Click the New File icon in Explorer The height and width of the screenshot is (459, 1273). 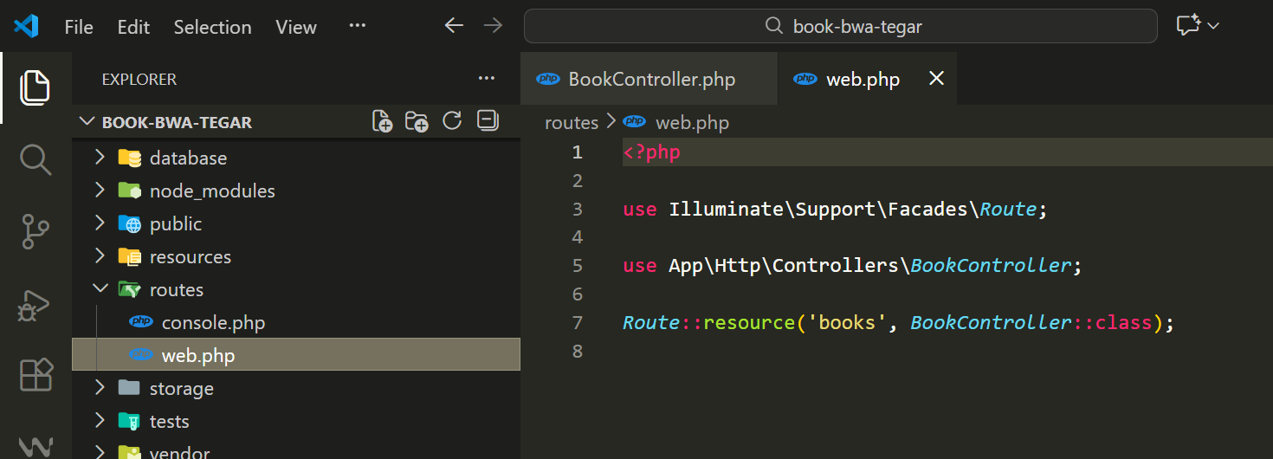(x=382, y=121)
